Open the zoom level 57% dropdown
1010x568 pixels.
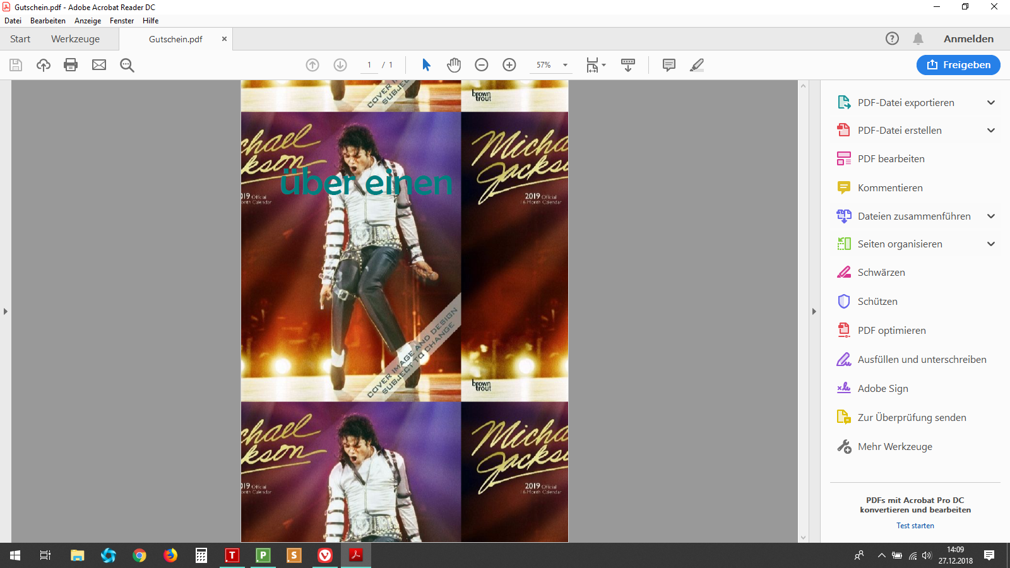tap(565, 65)
